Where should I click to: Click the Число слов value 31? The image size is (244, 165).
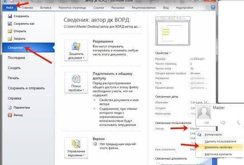click(192, 68)
